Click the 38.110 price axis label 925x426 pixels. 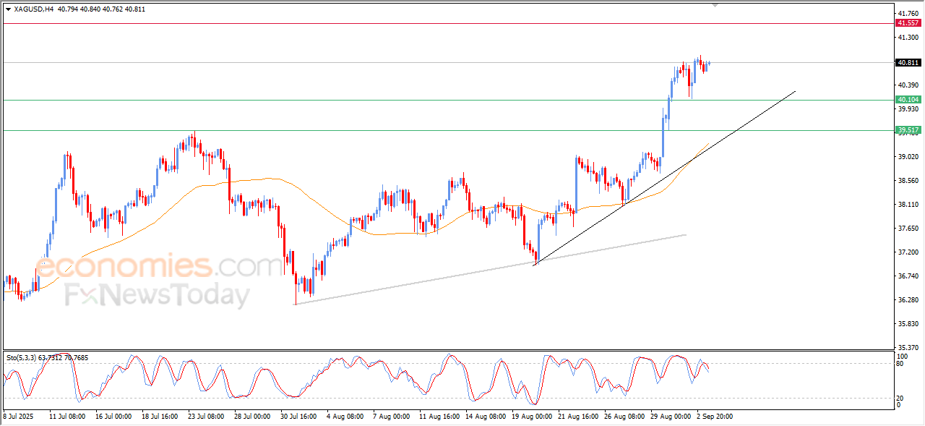point(908,205)
